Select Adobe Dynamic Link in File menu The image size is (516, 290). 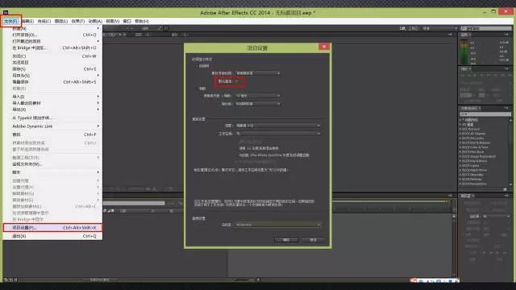point(52,126)
